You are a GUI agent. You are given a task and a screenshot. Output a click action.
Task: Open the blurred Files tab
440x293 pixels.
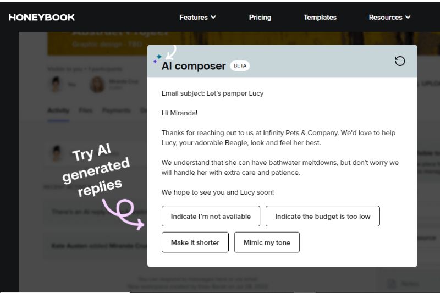click(x=86, y=110)
